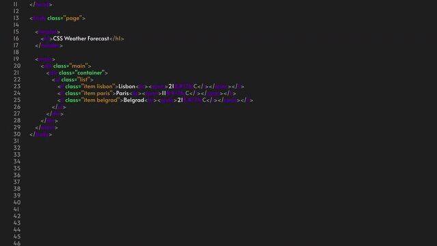This screenshot has height=246, width=437.
Task: Place cursor on the word Belgrad
Action: [x=134, y=100]
